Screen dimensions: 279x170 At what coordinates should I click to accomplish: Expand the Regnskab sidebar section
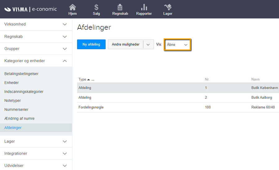click(x=36, y=36)
